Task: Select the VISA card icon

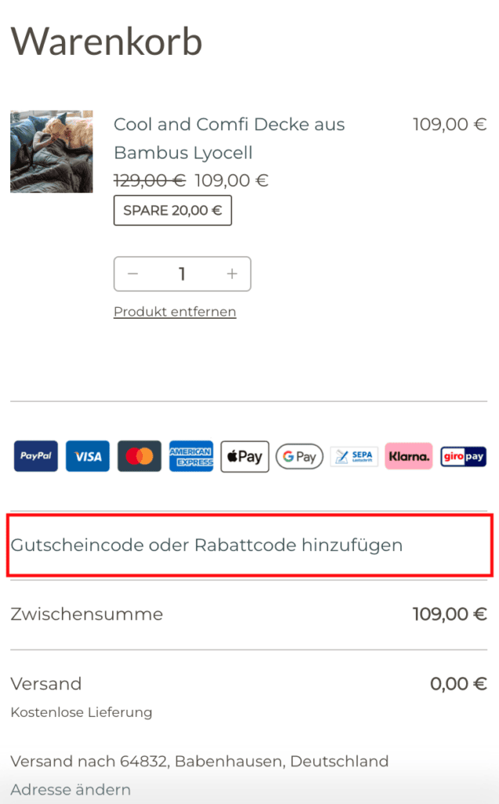Action: pos(88,456)
